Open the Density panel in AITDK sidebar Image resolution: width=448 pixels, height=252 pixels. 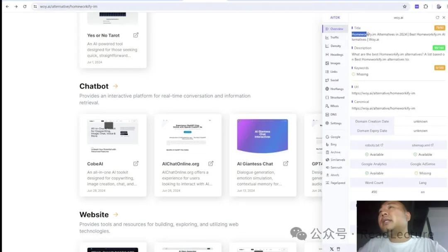(x=335, y=46)
